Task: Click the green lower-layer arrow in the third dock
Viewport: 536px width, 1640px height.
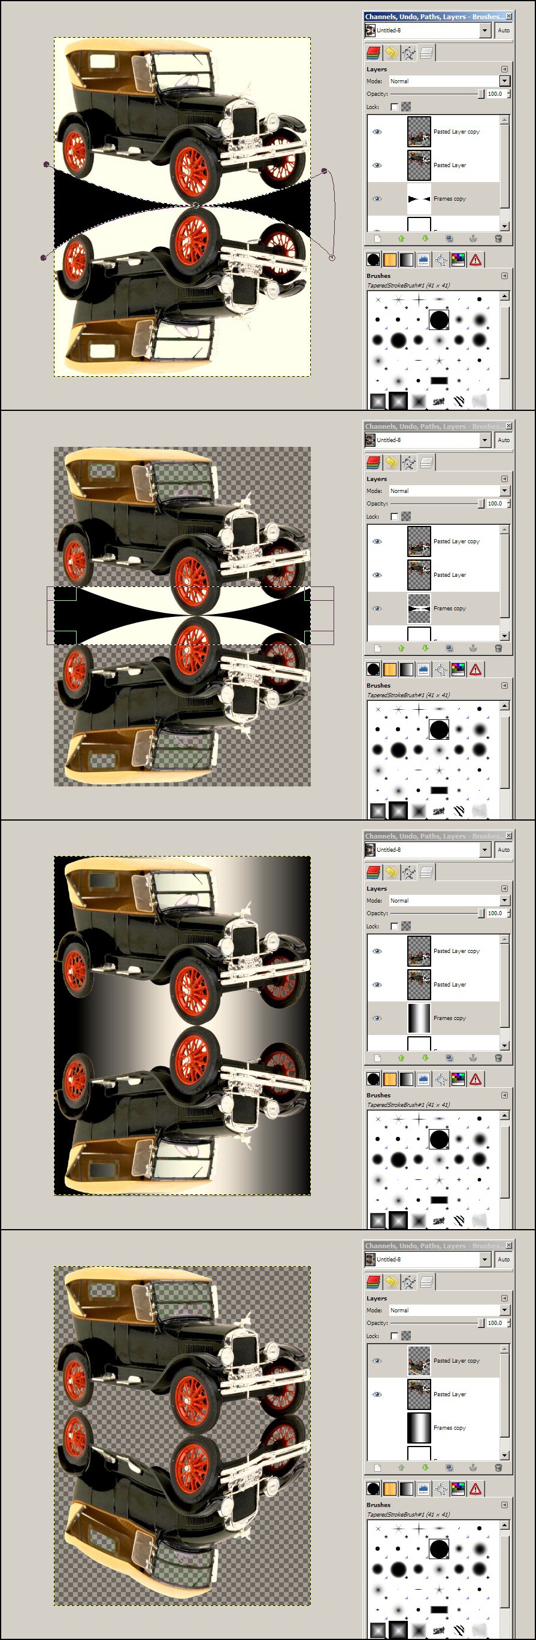Action: [x=425, y=1058]
